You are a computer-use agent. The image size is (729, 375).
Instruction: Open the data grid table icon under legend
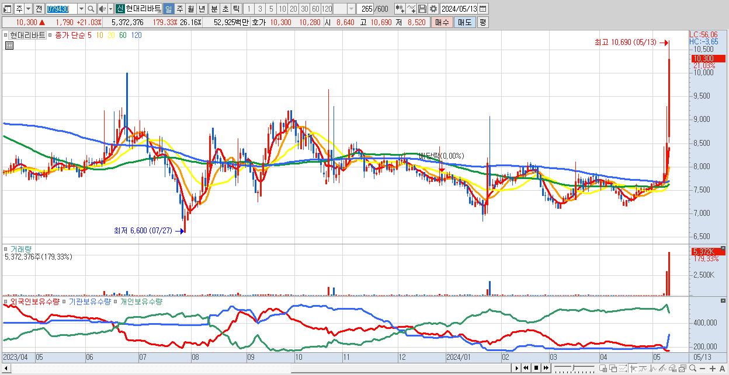(x=9, y=44)
